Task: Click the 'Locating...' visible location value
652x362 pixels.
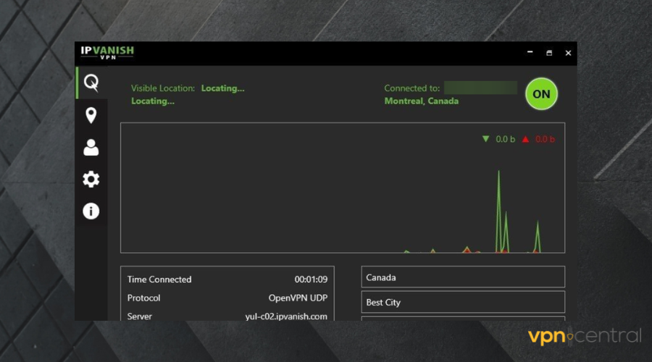Action: (223, 88)
